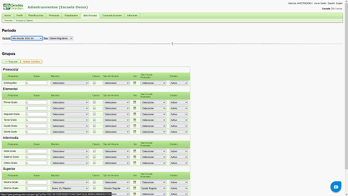Click the Grupo field containing 2

click(36, 108)
